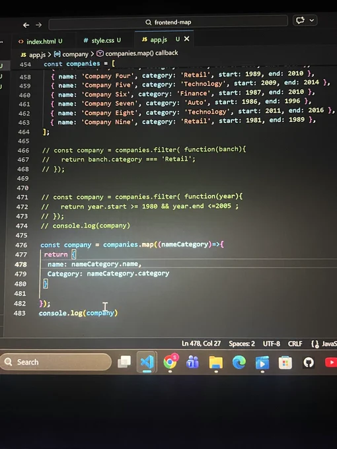
Task: Click 'Company Four' text on line 458
Action: pos(108,76)
